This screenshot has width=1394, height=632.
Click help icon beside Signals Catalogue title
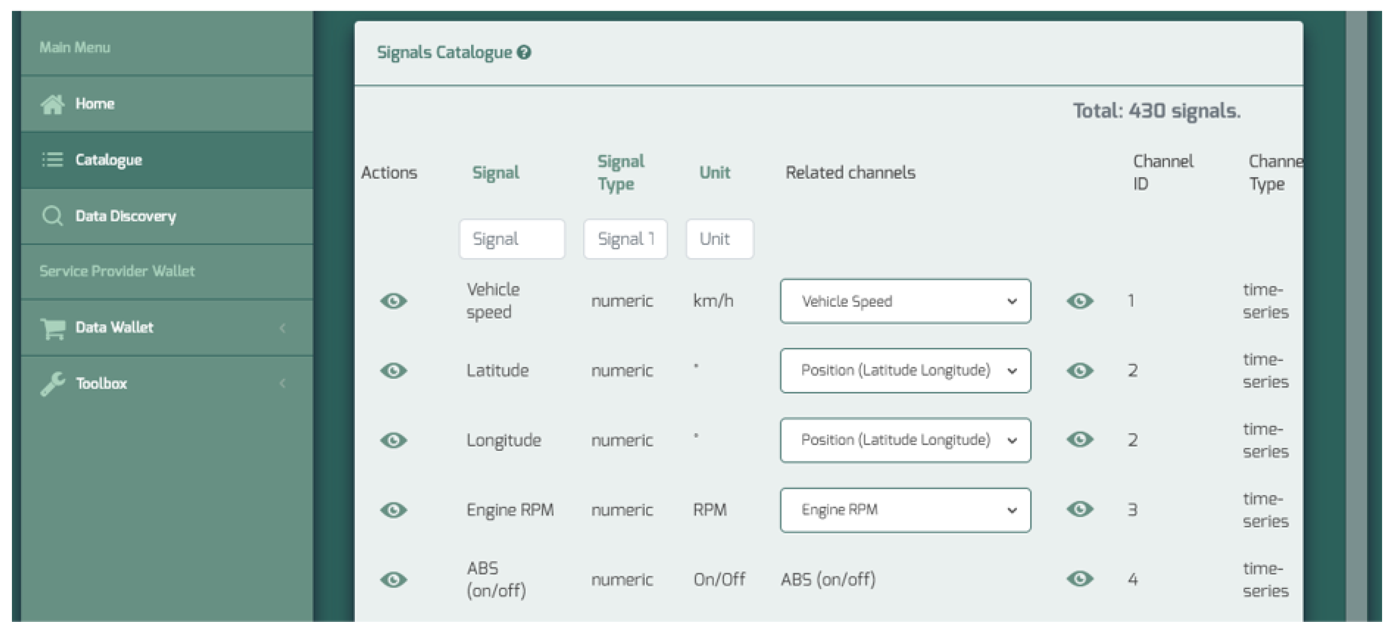[x=524, y=53]
